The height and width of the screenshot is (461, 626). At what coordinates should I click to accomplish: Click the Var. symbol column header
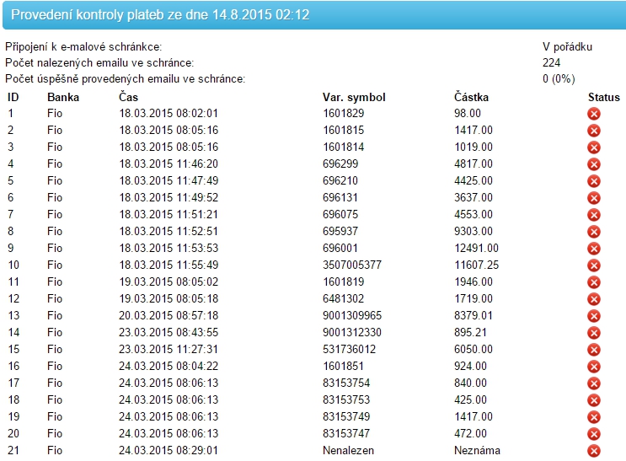pos(354,98)
